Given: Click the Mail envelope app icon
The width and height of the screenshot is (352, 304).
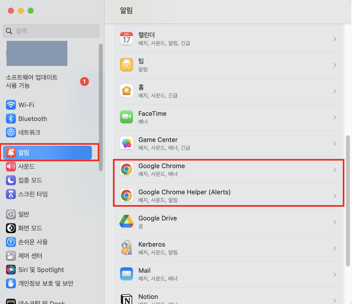Looking at the screenshot, I should 126,274.
